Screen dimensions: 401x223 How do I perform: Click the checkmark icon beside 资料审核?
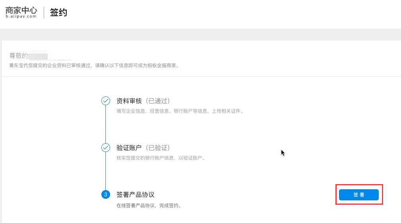tap(106, 101)
